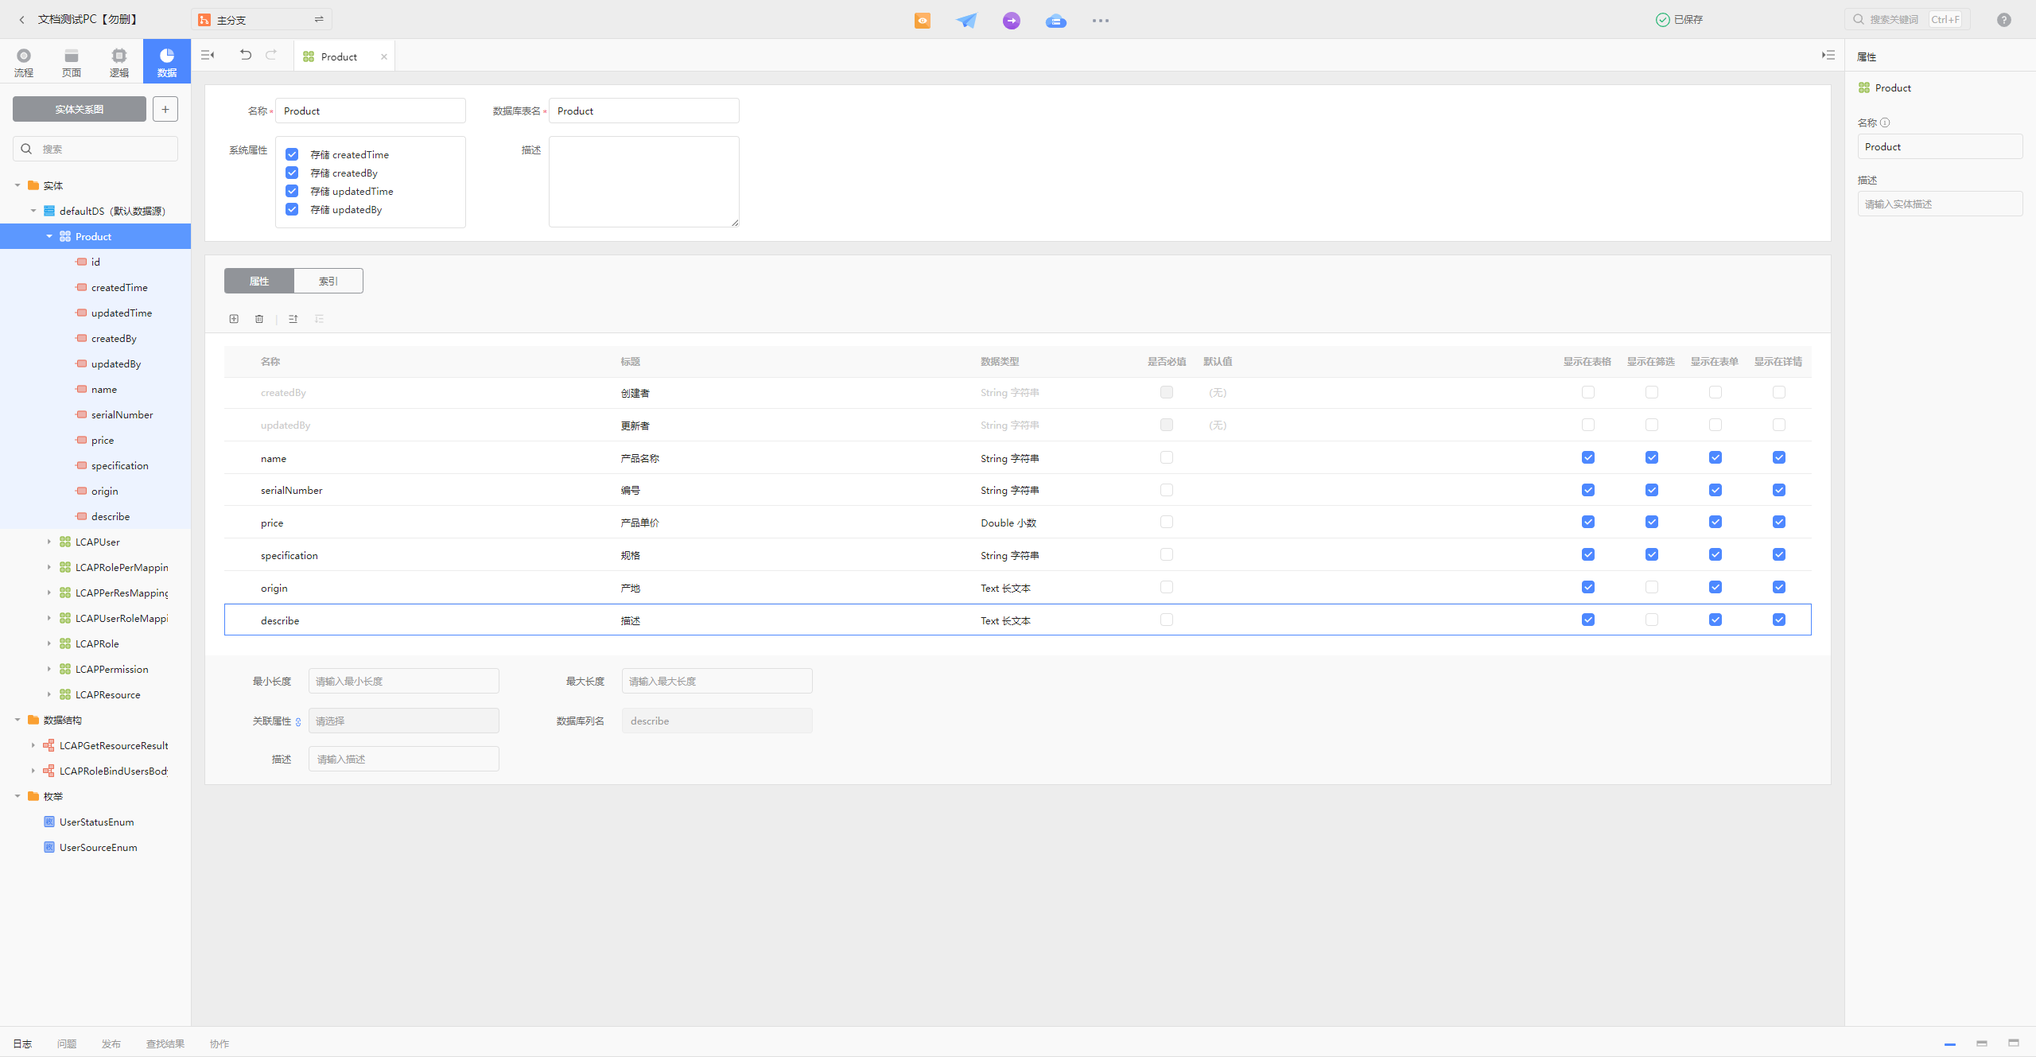The image size is (2036, 1057).
Task: Click the move row down icon
Action: click(x=319, y=319)
